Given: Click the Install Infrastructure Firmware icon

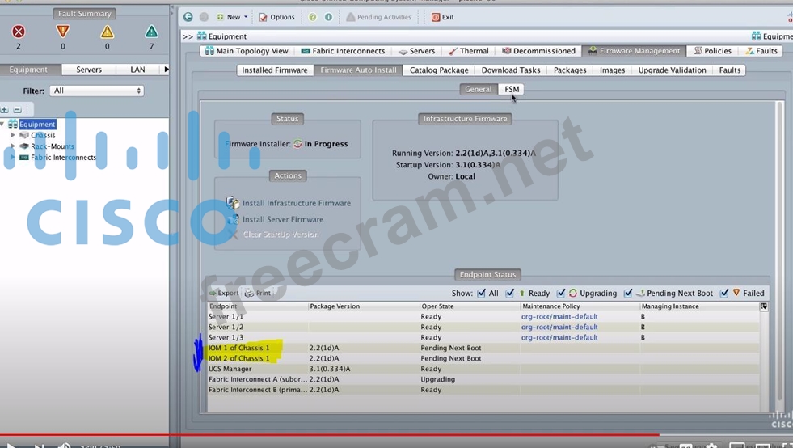Looking at the screenshot, I should pos(233,203).
